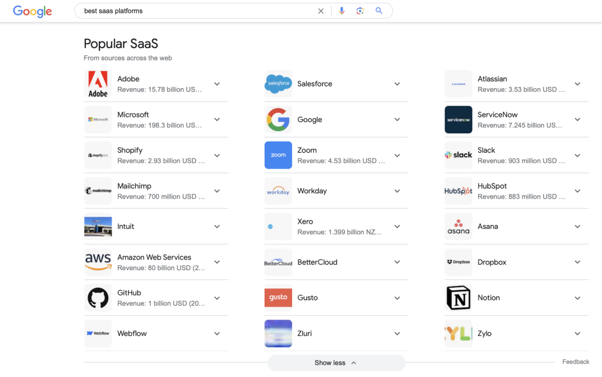
Task: Click the Microsoft logo thumbnail
Action: [x=98, y=120]
